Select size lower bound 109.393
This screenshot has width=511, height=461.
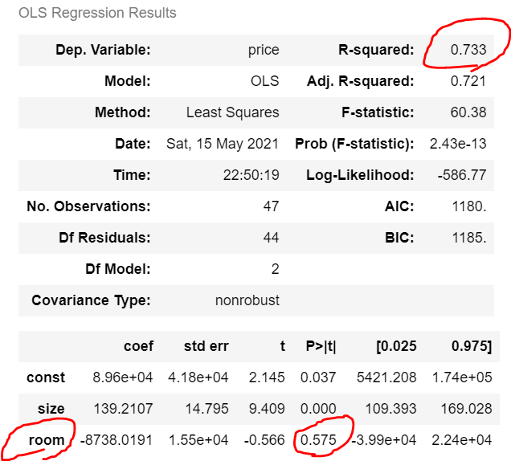[x=390, y=409]
